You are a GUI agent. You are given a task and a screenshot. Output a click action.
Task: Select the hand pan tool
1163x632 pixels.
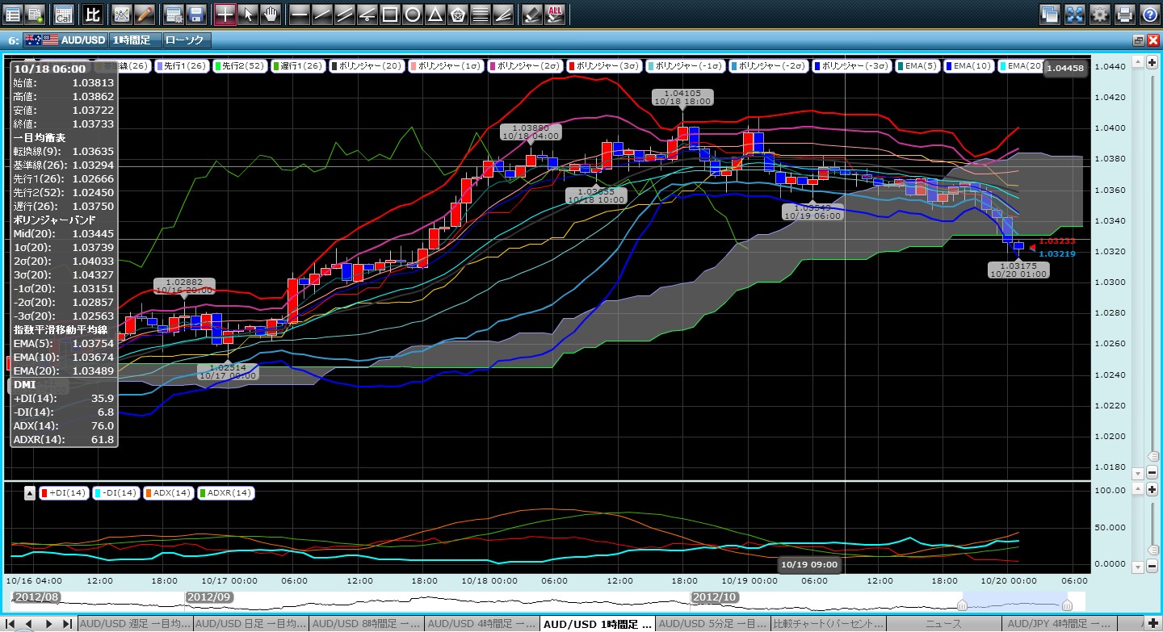[x=271, y=14]
